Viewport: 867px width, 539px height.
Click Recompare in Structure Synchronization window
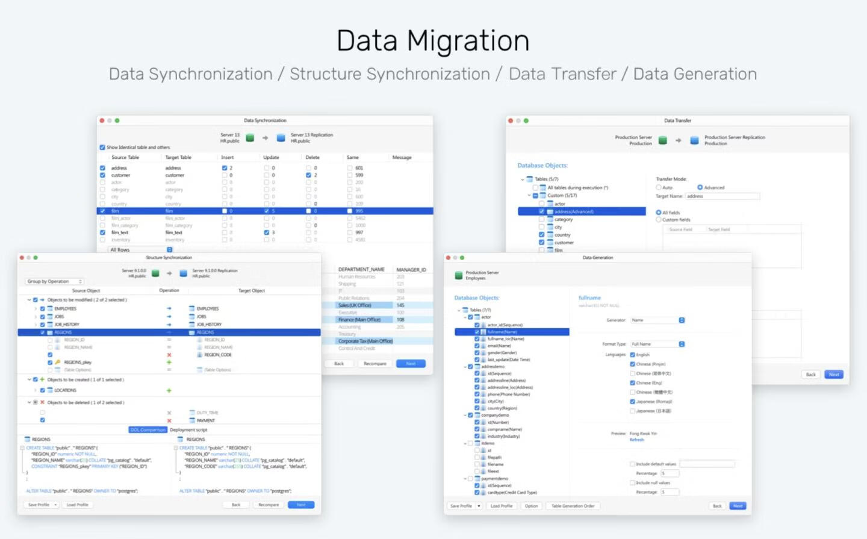coord(269,505)
